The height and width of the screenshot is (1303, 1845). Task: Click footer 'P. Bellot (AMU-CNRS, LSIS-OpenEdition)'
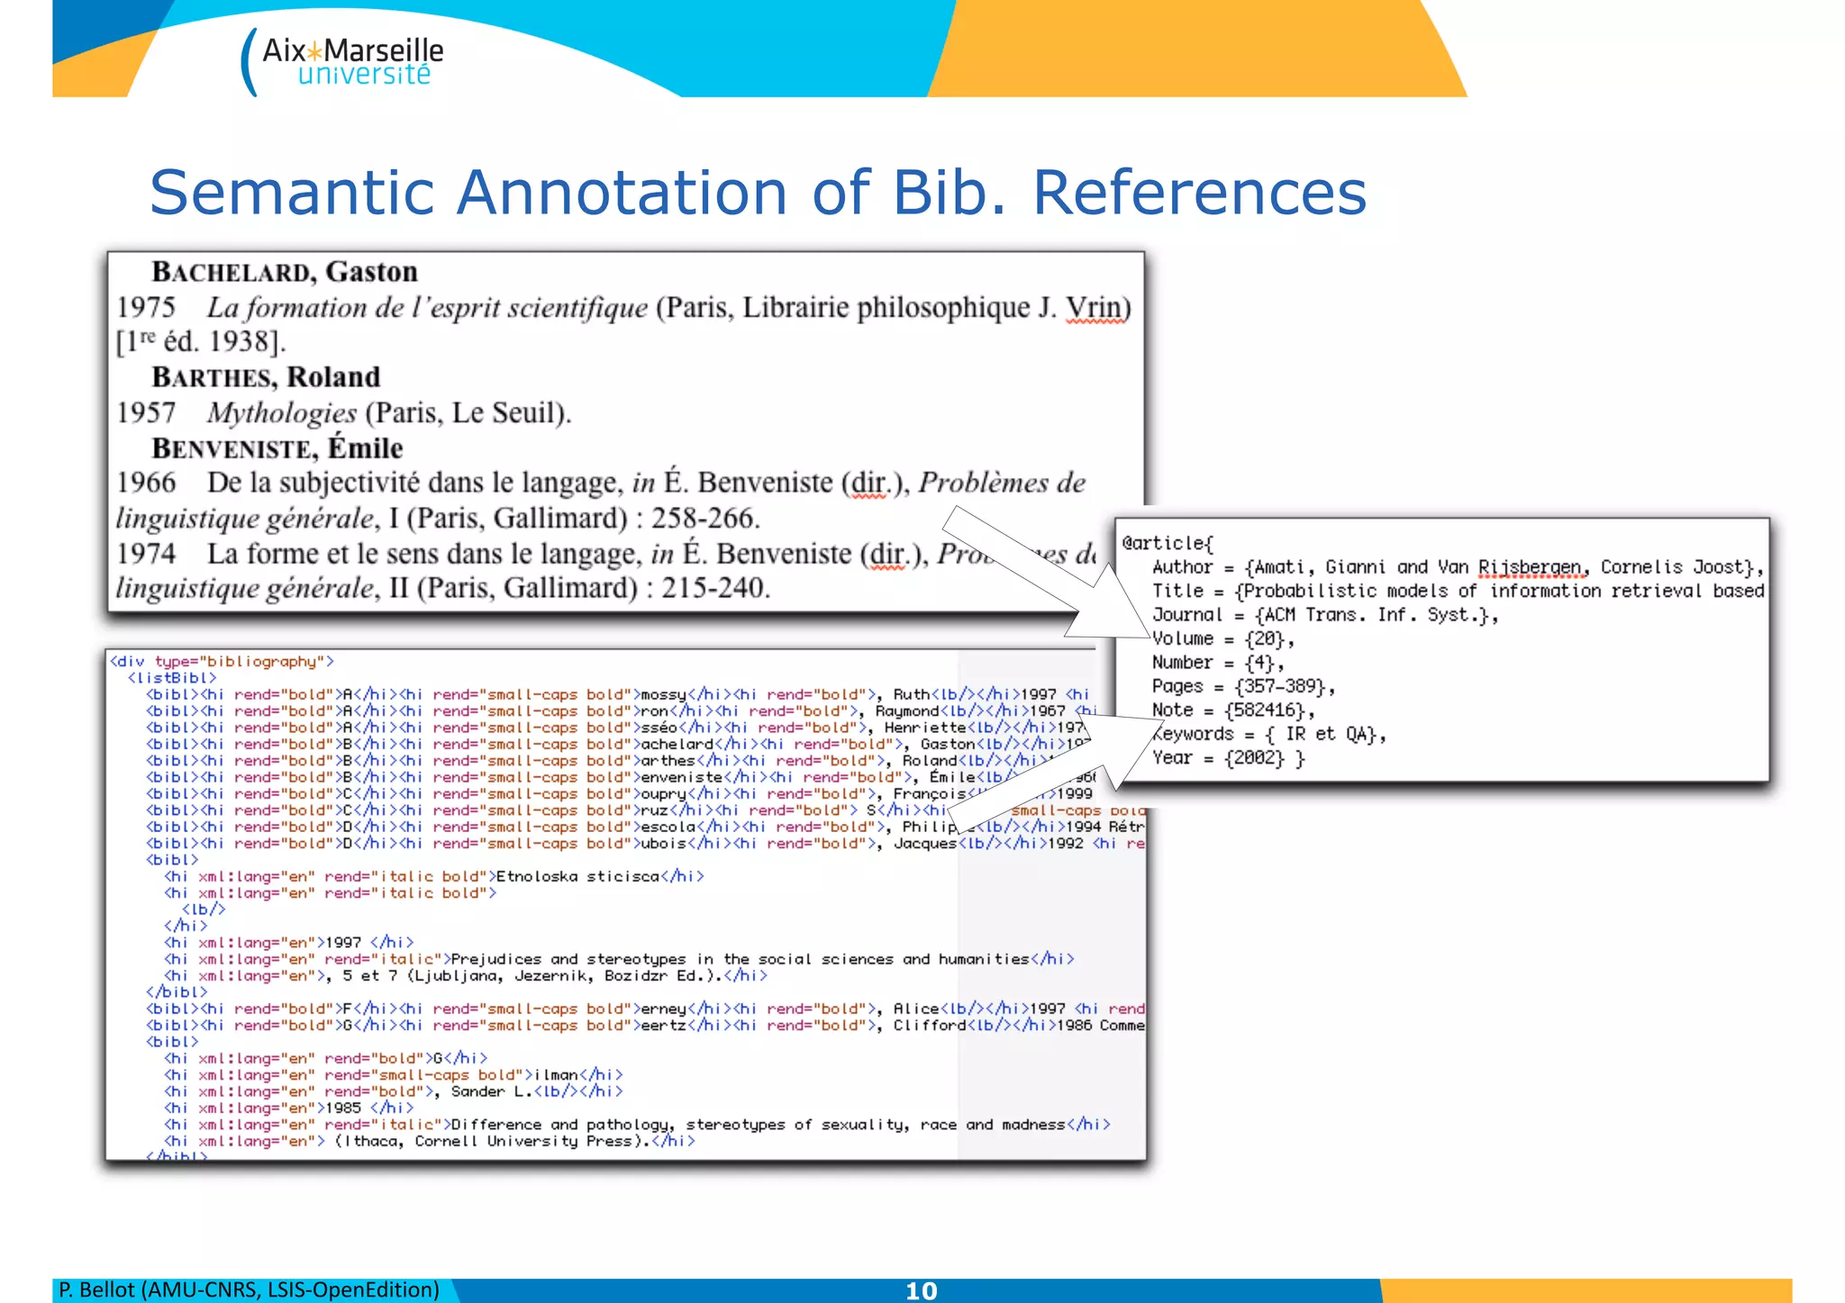pyautogui.click(x=249, y=1289)
